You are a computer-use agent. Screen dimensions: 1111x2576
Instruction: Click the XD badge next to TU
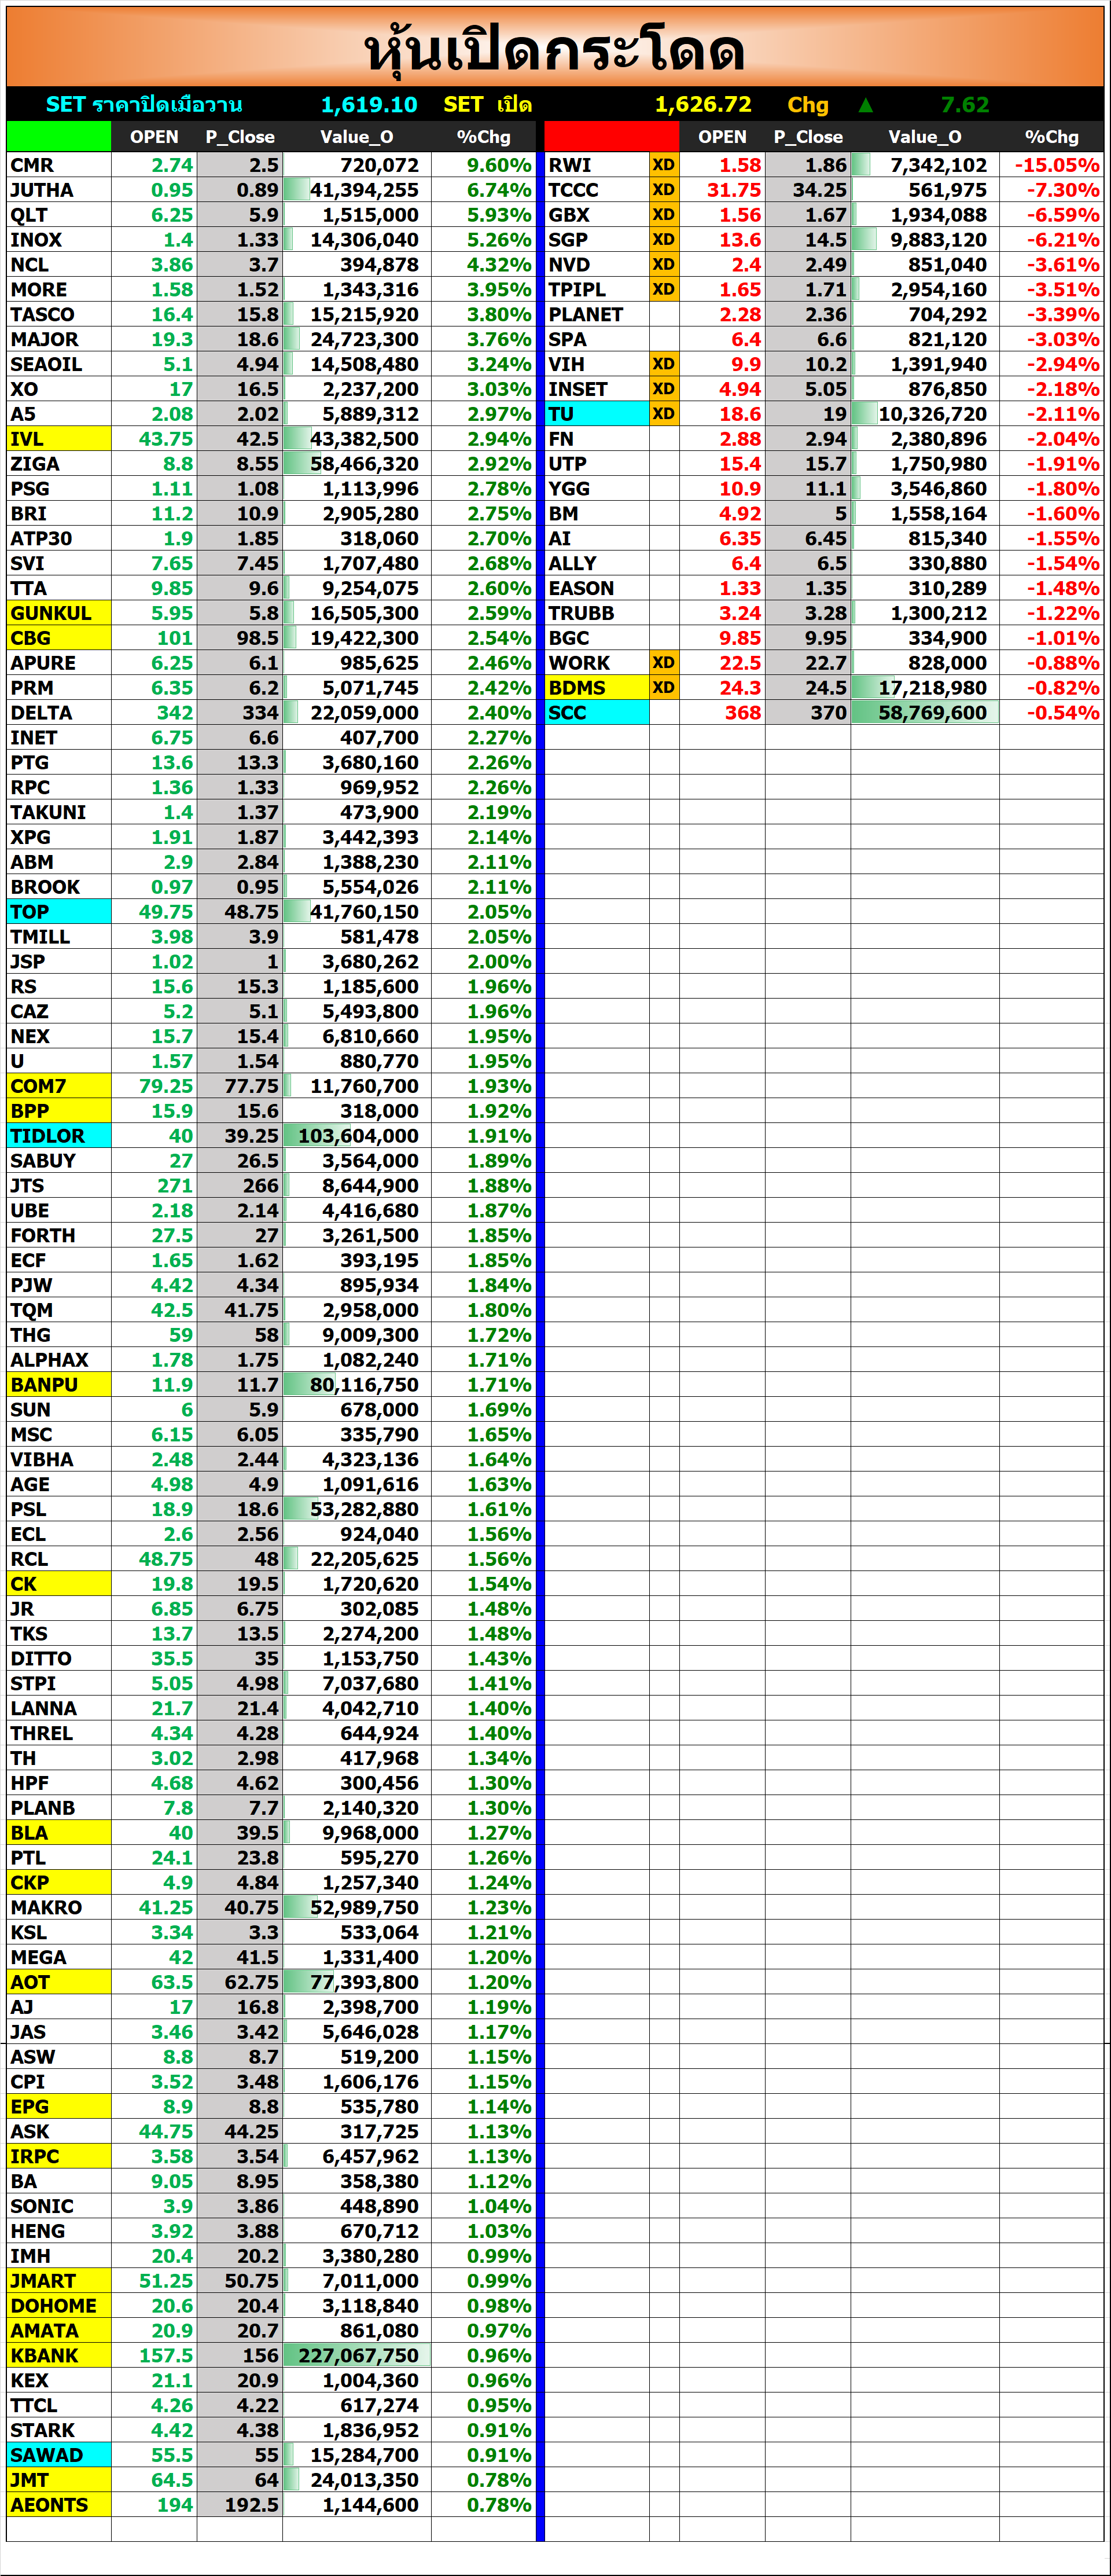tap(663, 414)
